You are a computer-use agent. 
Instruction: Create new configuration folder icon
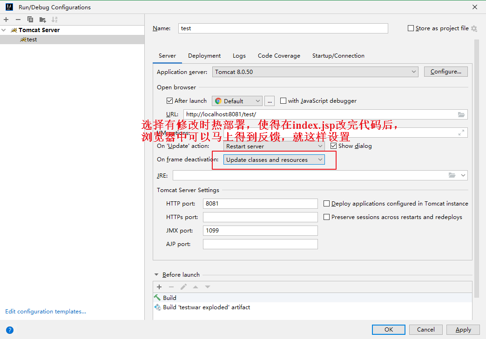pyautogui.click(x=42, y=20)
